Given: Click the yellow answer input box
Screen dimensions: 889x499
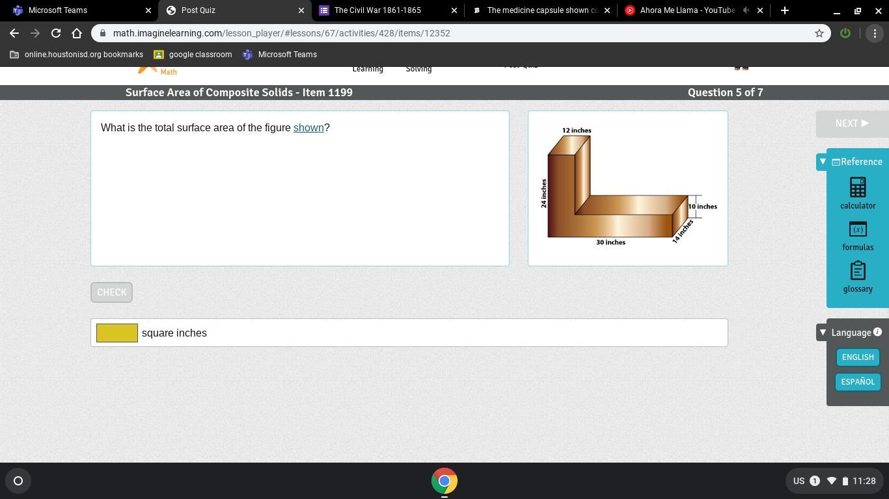Looking at the screenshot, I should pos(117,333).
